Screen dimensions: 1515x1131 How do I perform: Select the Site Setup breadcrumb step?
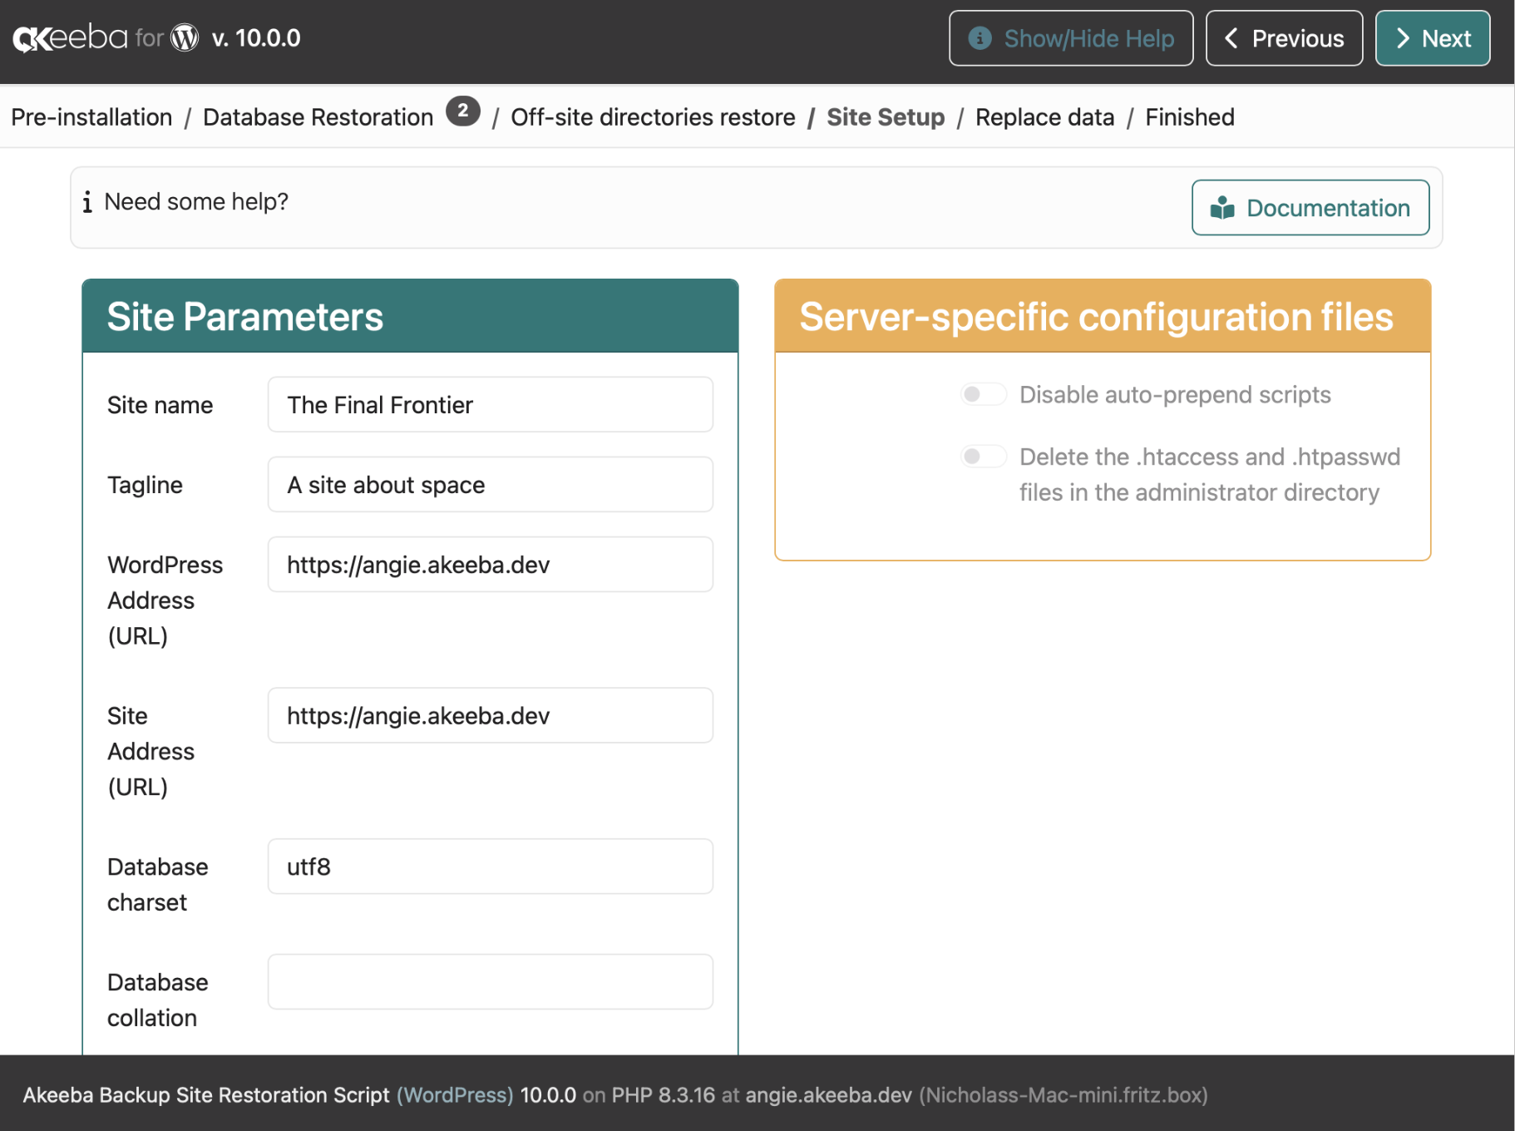pos(886,117)
